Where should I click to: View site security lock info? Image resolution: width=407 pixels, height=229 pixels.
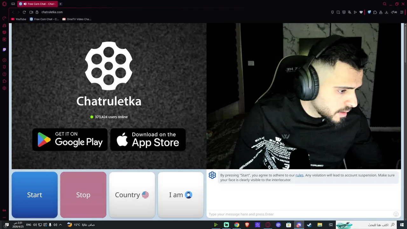(37, 12)
